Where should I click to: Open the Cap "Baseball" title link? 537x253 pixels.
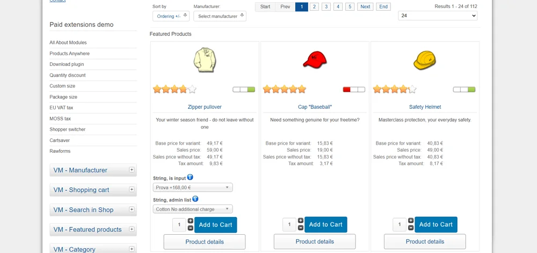click(x=315, y=107)
